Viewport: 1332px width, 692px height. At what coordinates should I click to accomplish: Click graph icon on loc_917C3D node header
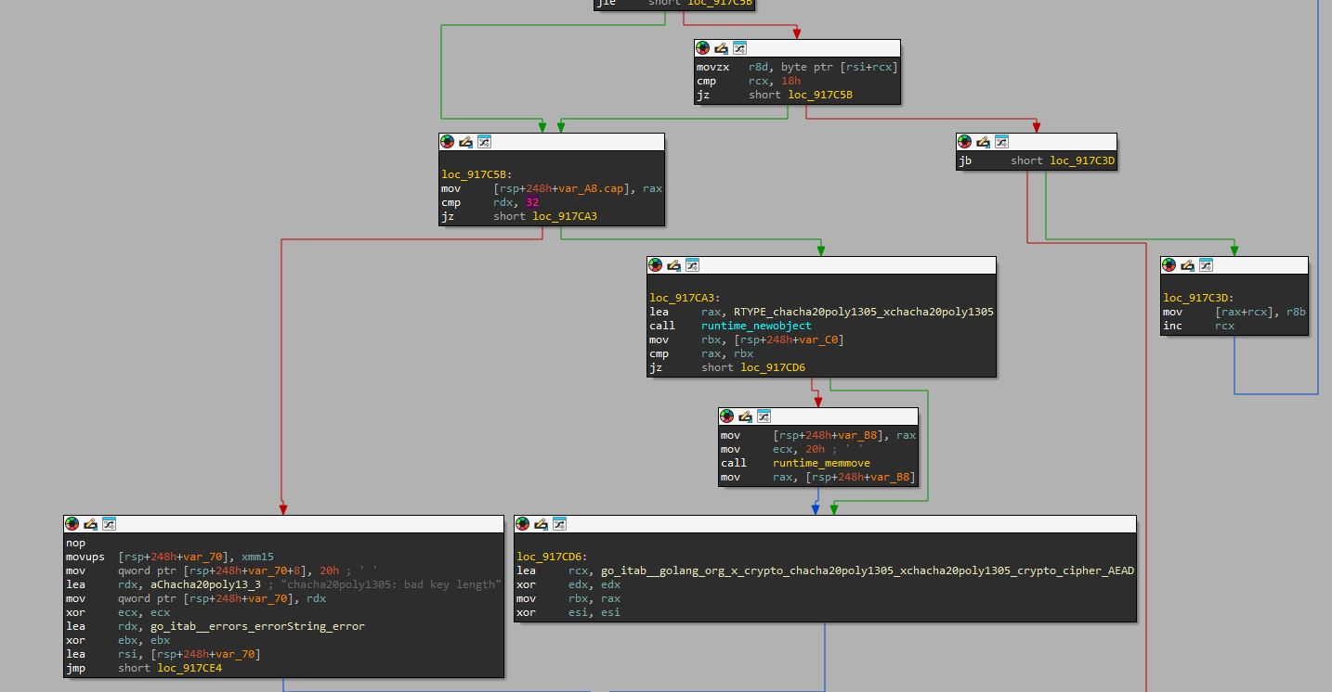click(1206, 265)
